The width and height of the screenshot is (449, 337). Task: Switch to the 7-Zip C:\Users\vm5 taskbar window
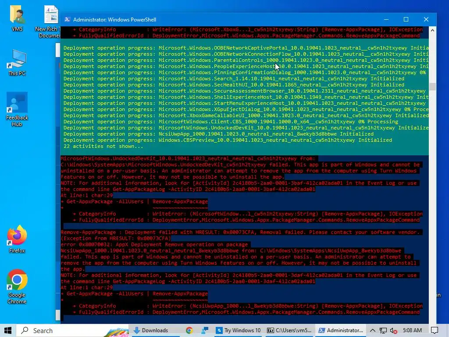(x=289, y=330)
